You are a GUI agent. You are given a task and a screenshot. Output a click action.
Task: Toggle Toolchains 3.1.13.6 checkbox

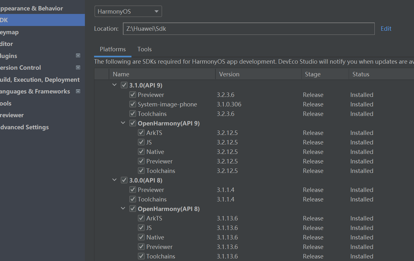(x=141, y=256)
